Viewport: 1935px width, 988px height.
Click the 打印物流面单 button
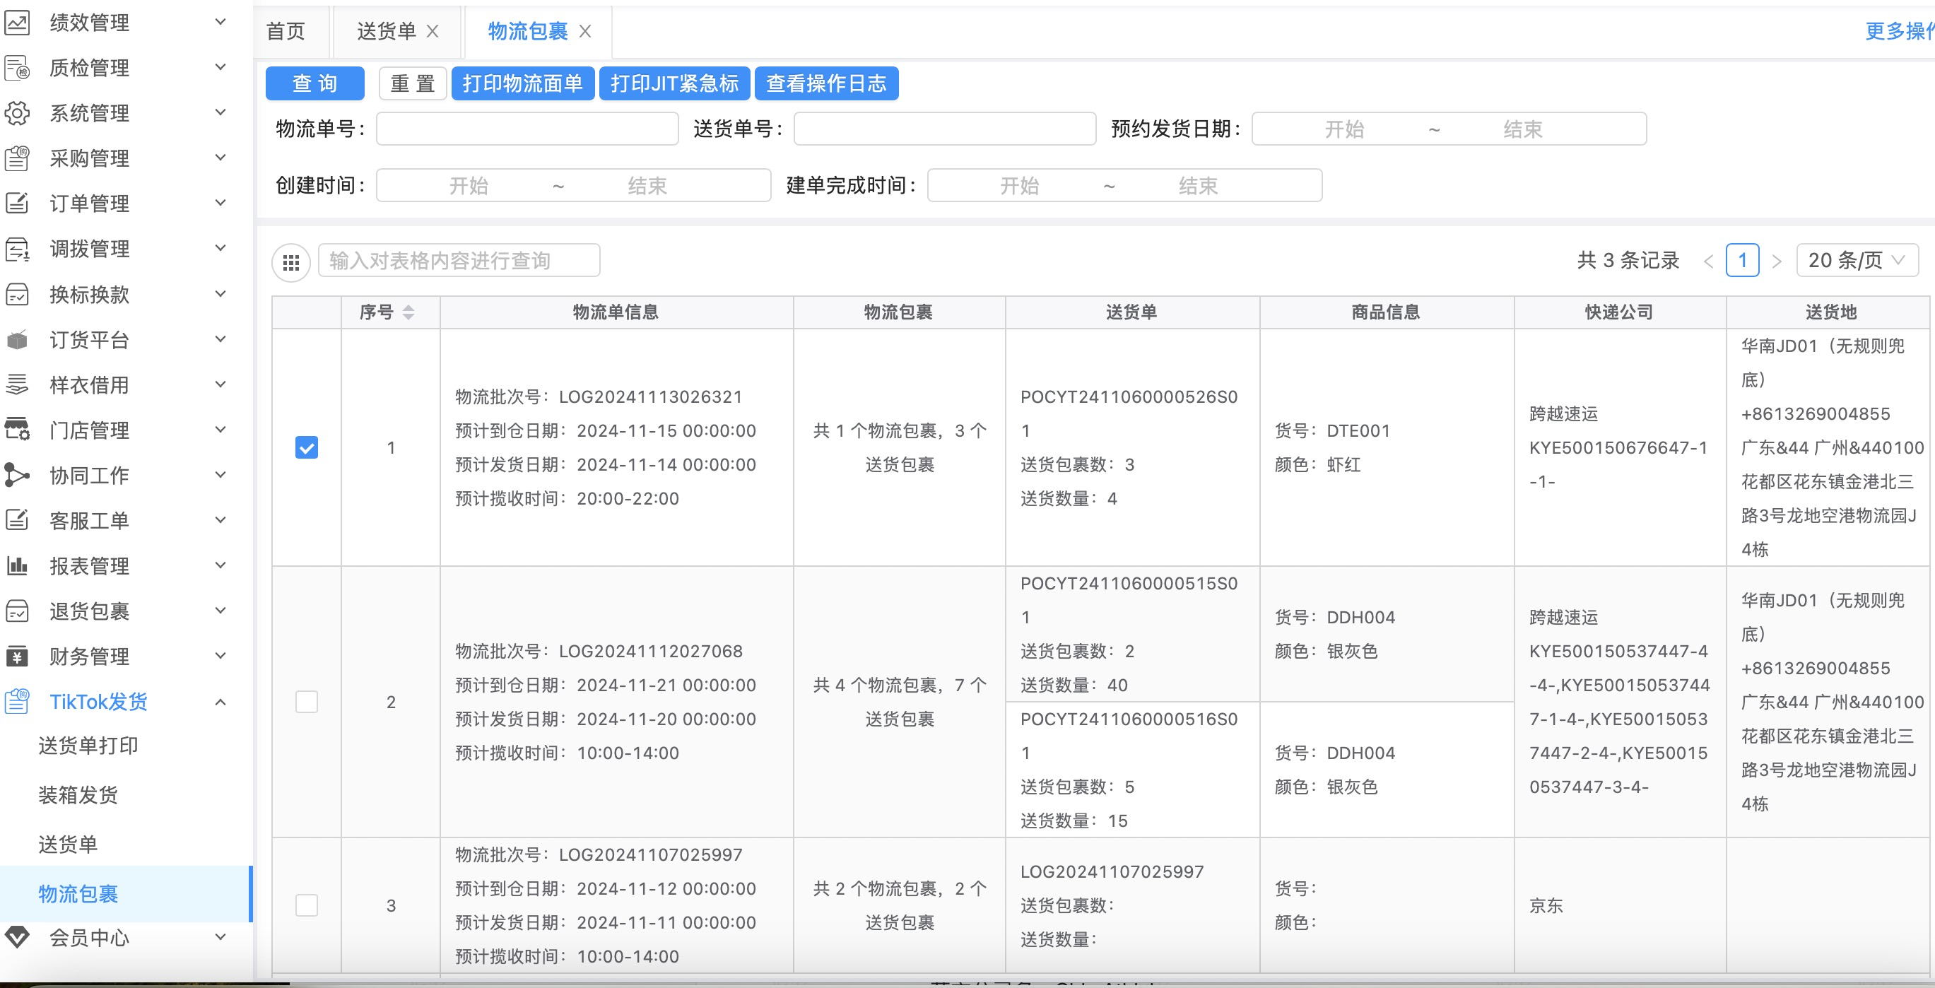pos(523,83)
